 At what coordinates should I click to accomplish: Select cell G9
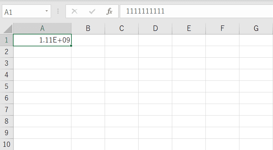(x=256, y=133)
